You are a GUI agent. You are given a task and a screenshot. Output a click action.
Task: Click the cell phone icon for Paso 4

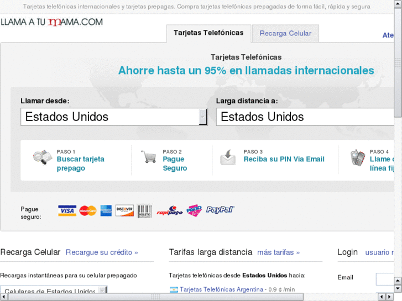coord(358,157)
